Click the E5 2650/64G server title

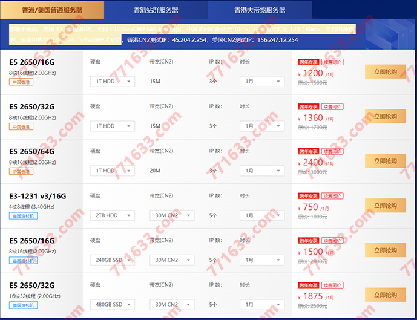click(32, 152)
